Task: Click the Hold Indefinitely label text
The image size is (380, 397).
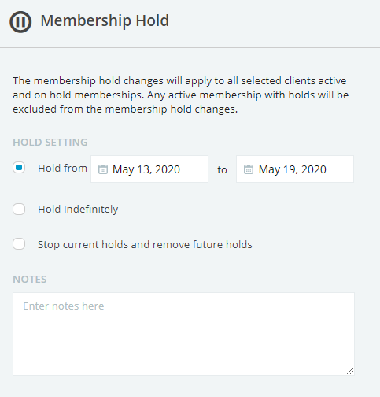Action: (78, 210)
